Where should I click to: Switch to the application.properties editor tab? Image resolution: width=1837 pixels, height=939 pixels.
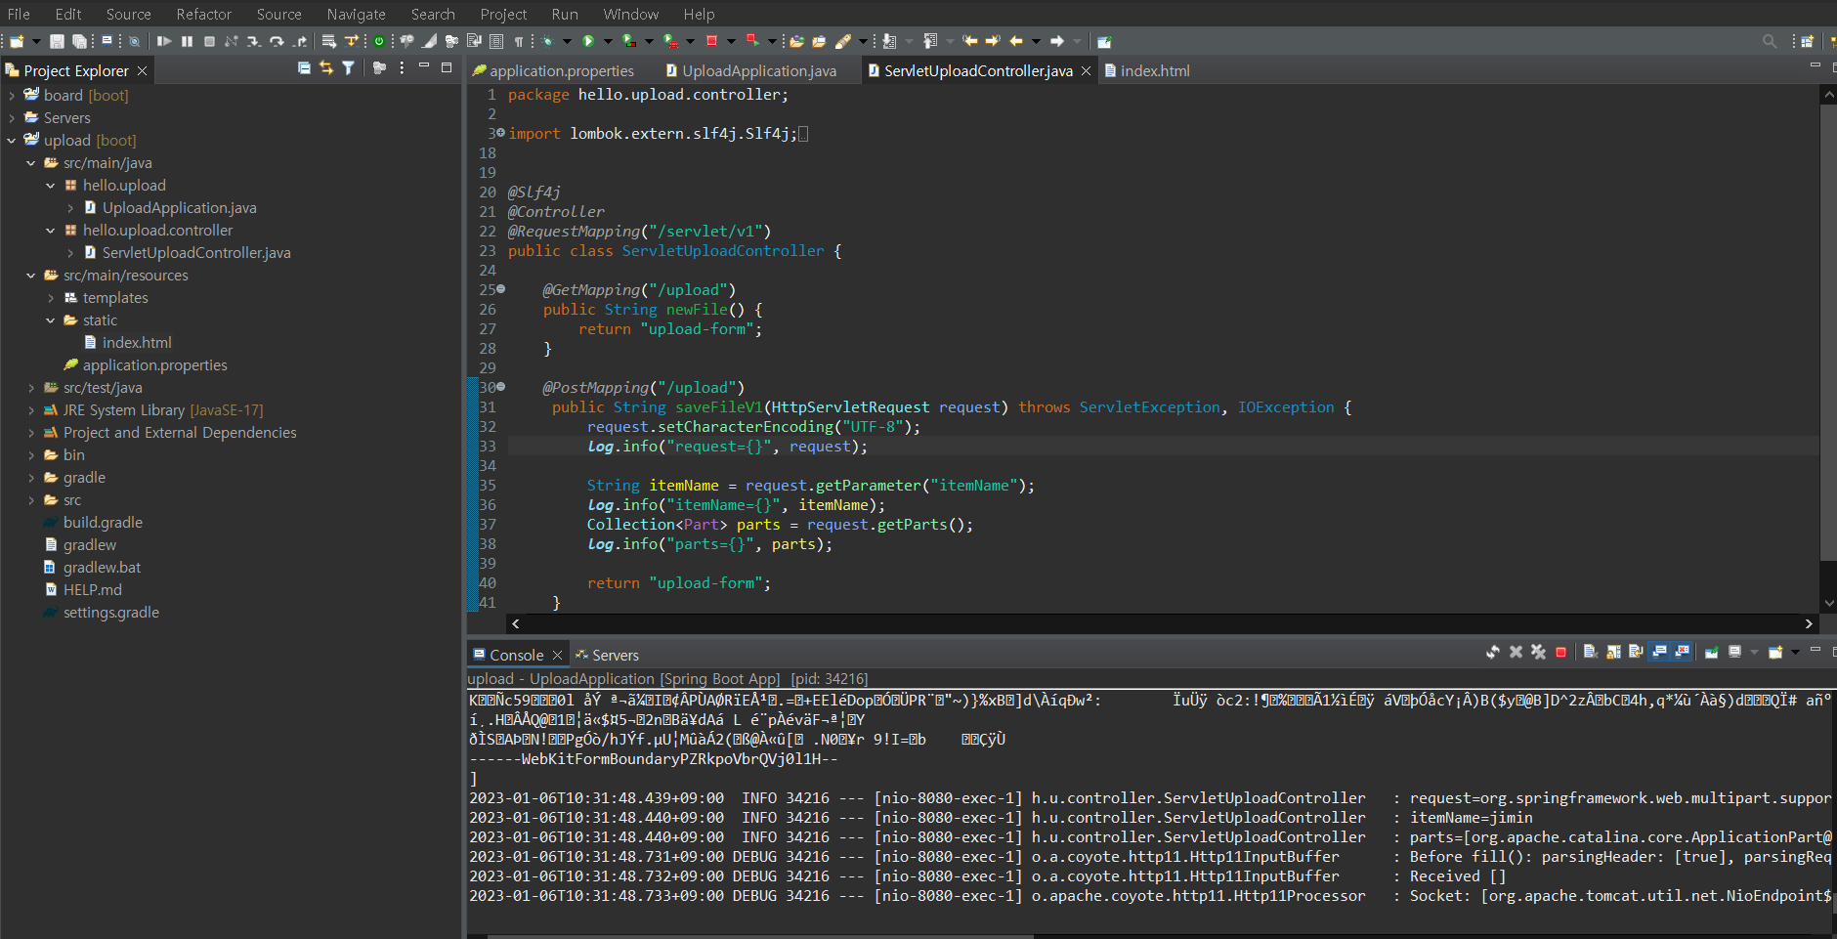click(x=561, y=70)
